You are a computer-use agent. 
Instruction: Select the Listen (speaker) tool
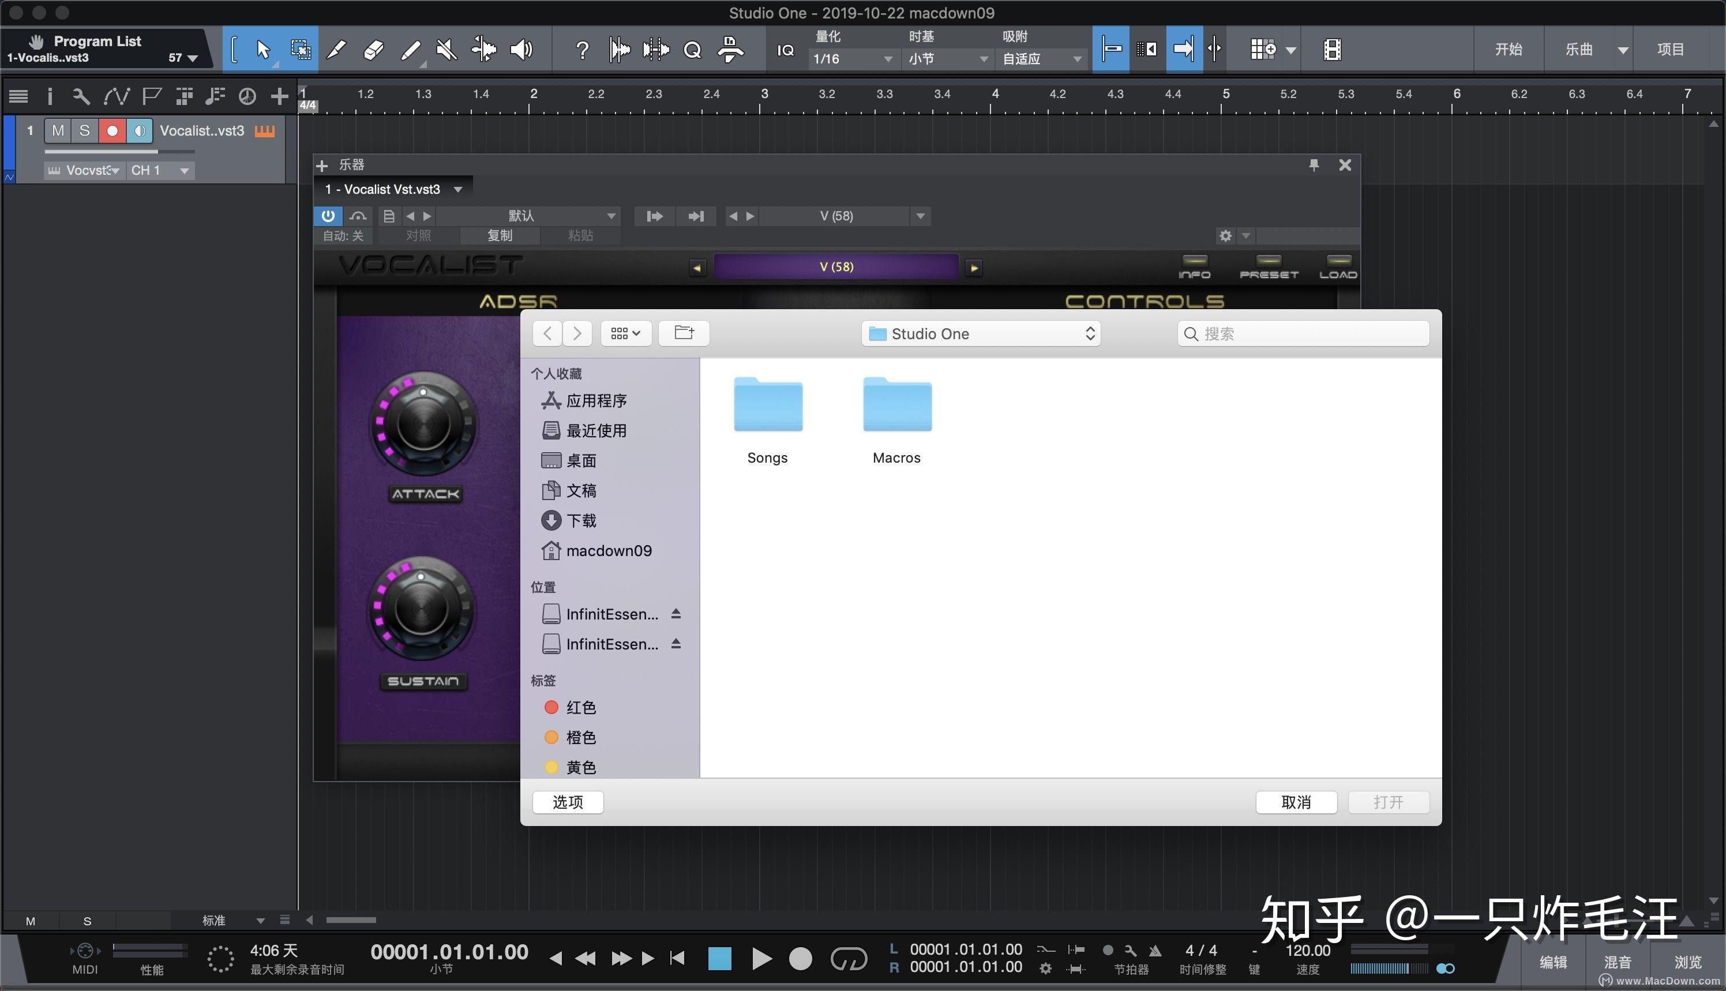(x=521, y=49)
